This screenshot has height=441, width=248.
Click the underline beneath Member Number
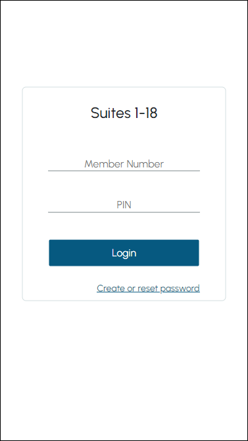coord(124,171)
